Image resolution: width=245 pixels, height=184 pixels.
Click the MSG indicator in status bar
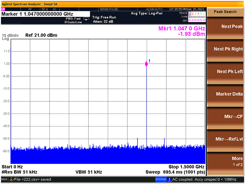(4, 179)
